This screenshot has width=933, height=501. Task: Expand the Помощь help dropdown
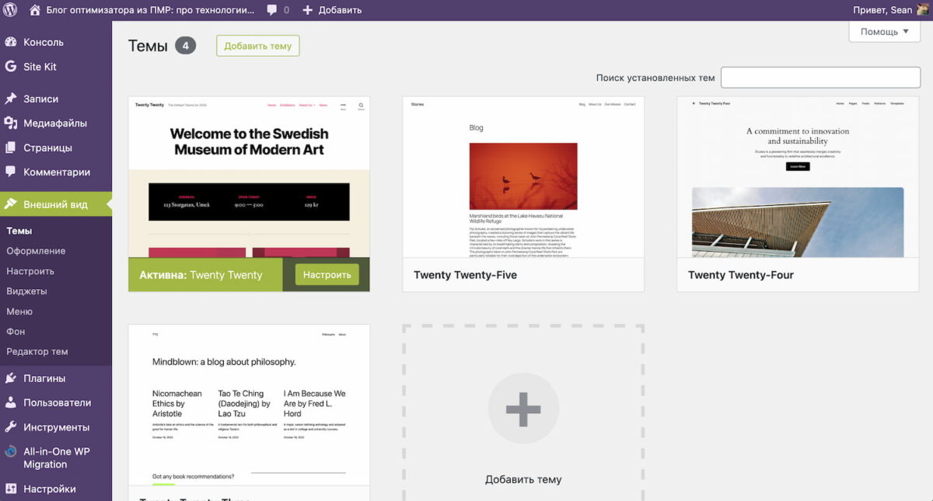point(884,32)
